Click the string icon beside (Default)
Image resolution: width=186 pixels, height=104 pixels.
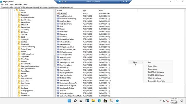point(58,14)
